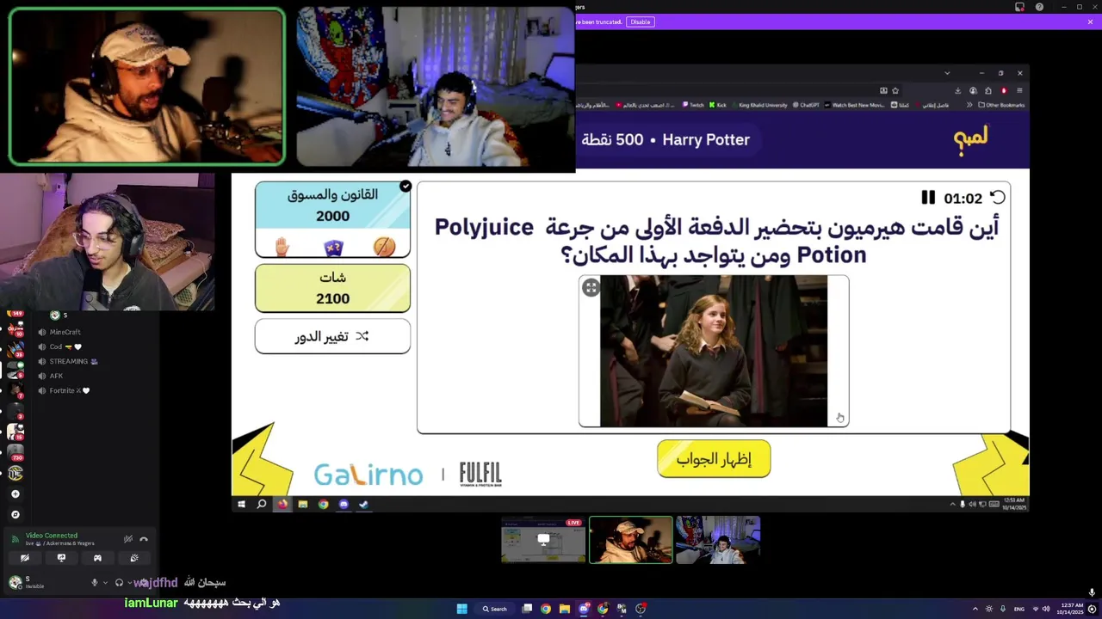Join the STREAMING voice channel
Viewport: 1102px width, 619px height.
(x=73, y=361)
